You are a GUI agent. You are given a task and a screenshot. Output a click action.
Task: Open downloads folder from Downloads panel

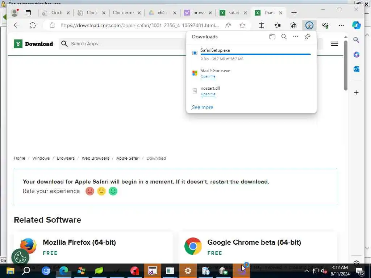coord(272,37)
